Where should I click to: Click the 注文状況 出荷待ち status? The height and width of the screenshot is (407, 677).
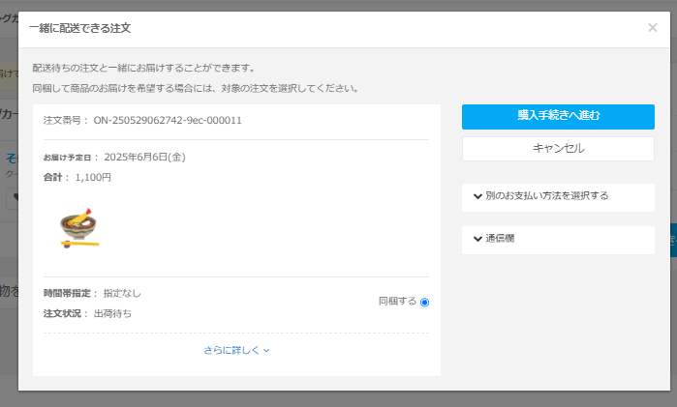click(112, 313)
